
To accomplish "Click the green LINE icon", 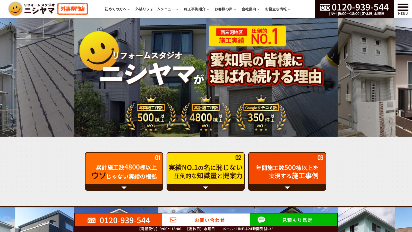I will [x=261, y=220].
